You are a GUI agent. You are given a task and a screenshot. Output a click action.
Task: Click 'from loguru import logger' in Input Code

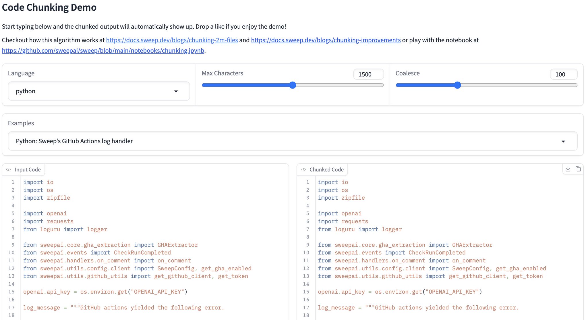65,229
